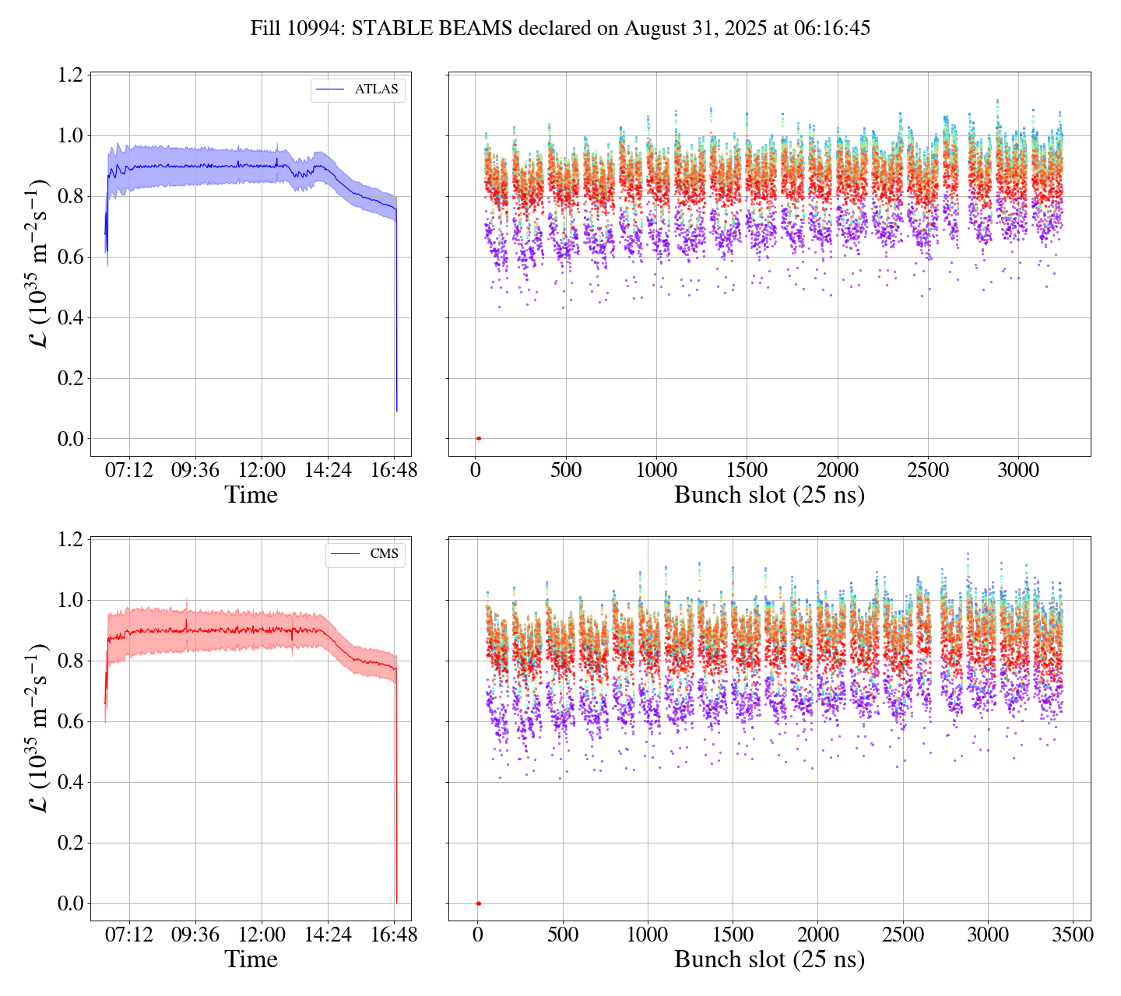Click the CMS legend label
The image size is (1121, 996).
coord(384,554)
